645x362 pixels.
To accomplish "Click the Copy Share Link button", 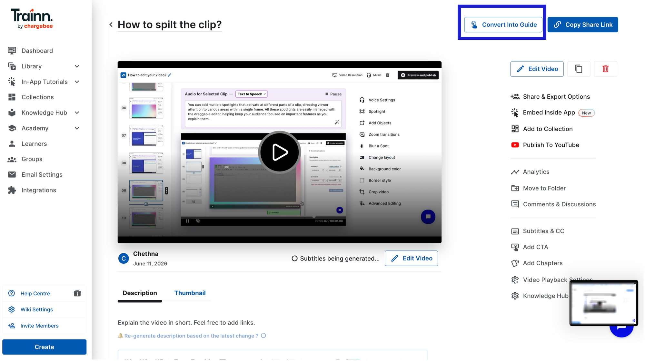I will pos(583,24).
